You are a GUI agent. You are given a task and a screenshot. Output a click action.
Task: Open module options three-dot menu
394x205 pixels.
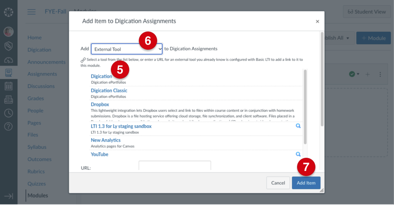pos(380,74)
